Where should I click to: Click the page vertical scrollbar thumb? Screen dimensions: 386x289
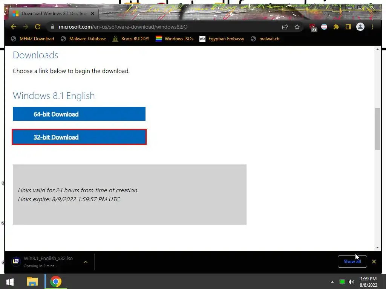click(x=377, y=129)
